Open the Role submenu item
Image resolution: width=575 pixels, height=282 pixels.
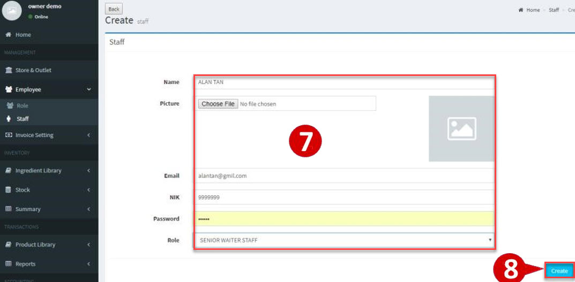[x=22, y=106]
